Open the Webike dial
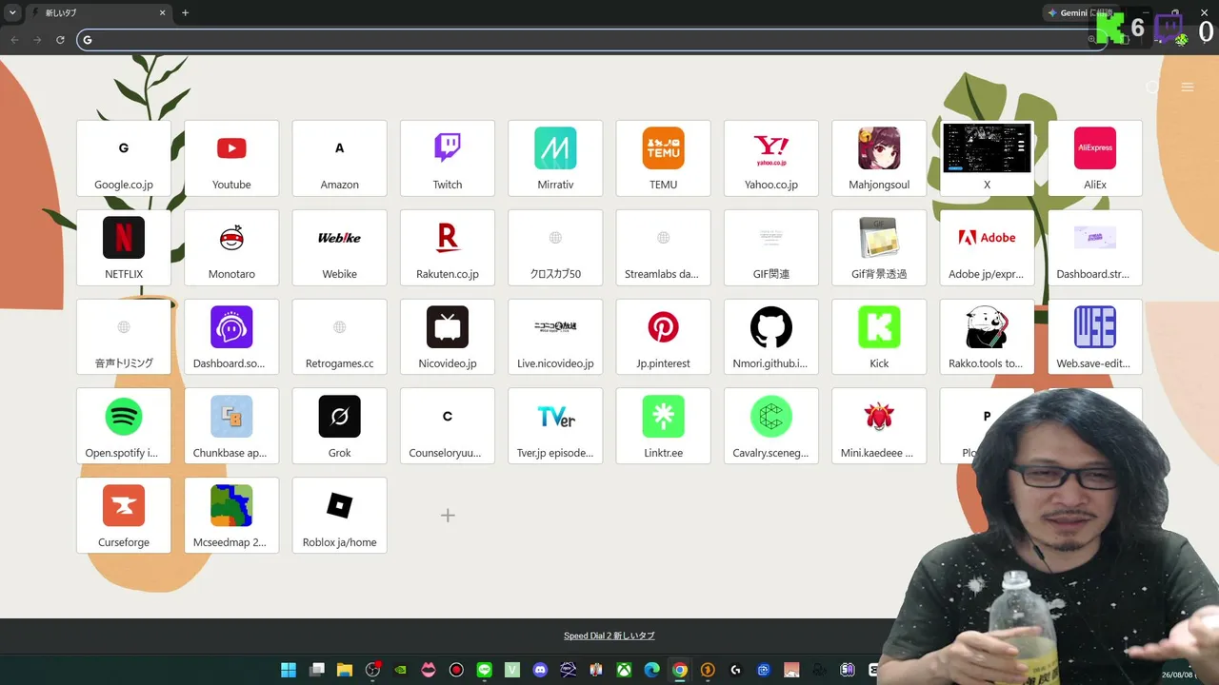1219x685 pixels. coord(340,247)
